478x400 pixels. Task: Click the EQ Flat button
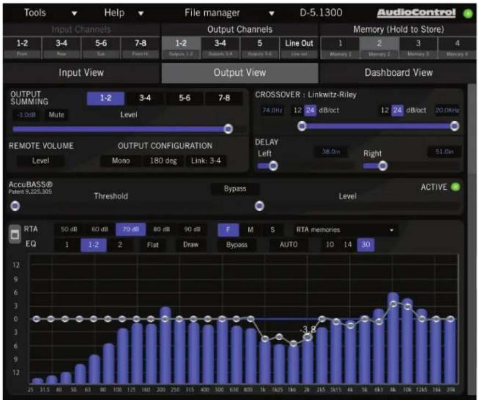[152, 245]
